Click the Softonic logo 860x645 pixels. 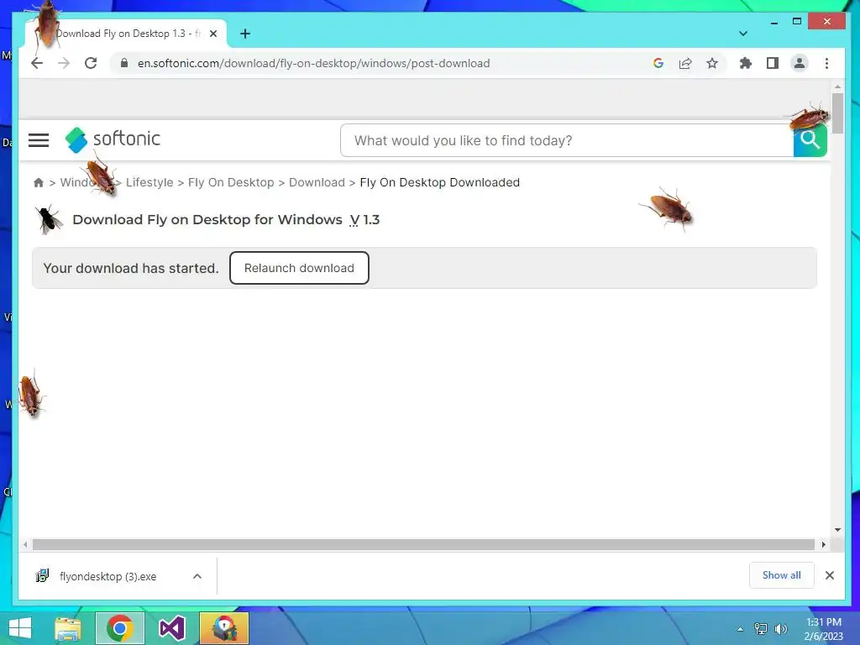113,139
